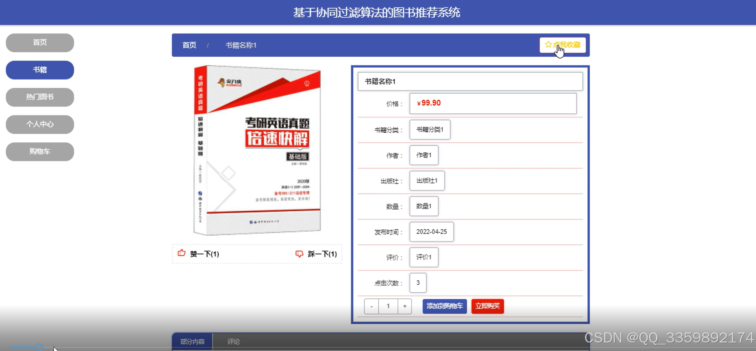Click the video progress slider handle
This screenshot has width=756, height=351.
pos(39,347)
